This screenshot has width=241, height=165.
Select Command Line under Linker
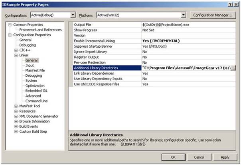pyautogui.click(x=36, y=101)
